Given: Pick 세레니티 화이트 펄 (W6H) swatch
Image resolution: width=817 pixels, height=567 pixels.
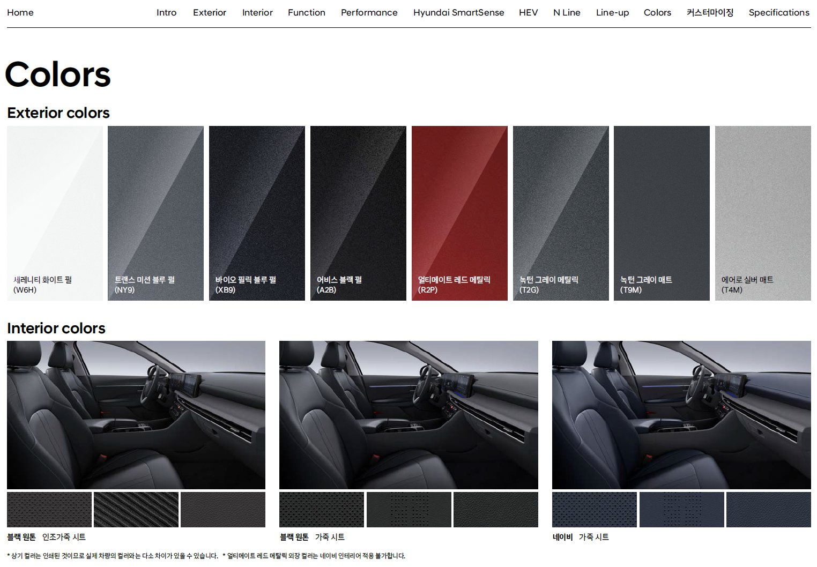Looking at the screenshot, I should pyautogui.click(x=55, y=213).
